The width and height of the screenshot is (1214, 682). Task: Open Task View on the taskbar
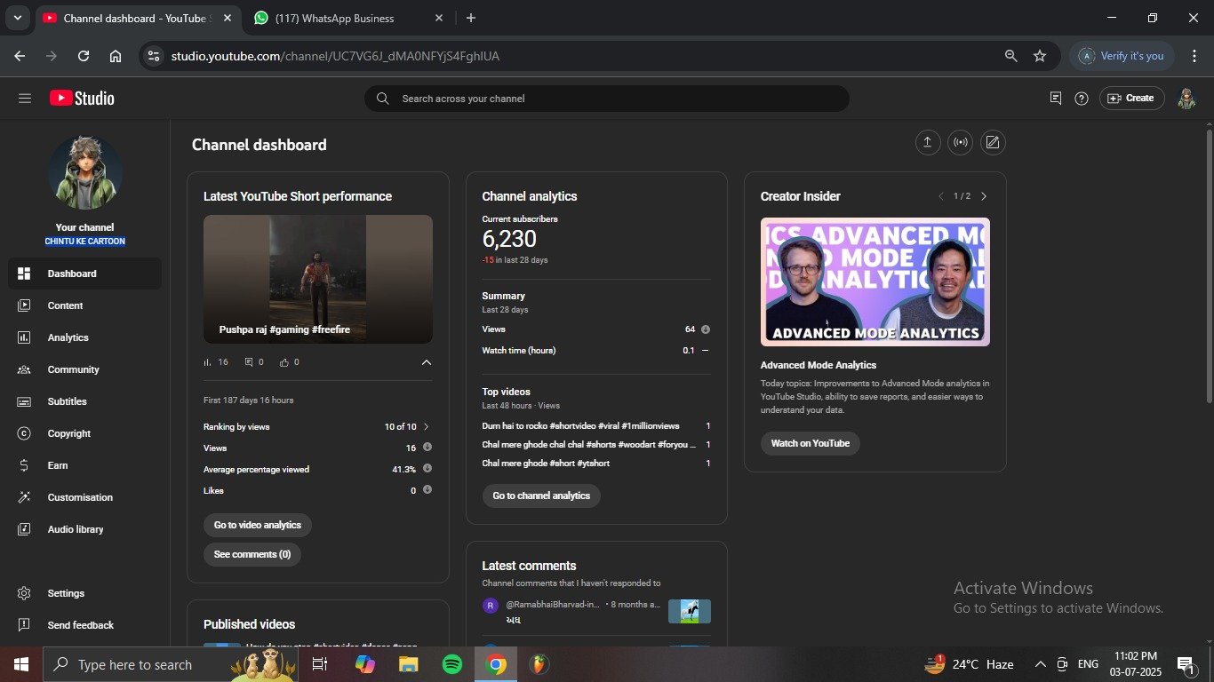coord(320,664)
